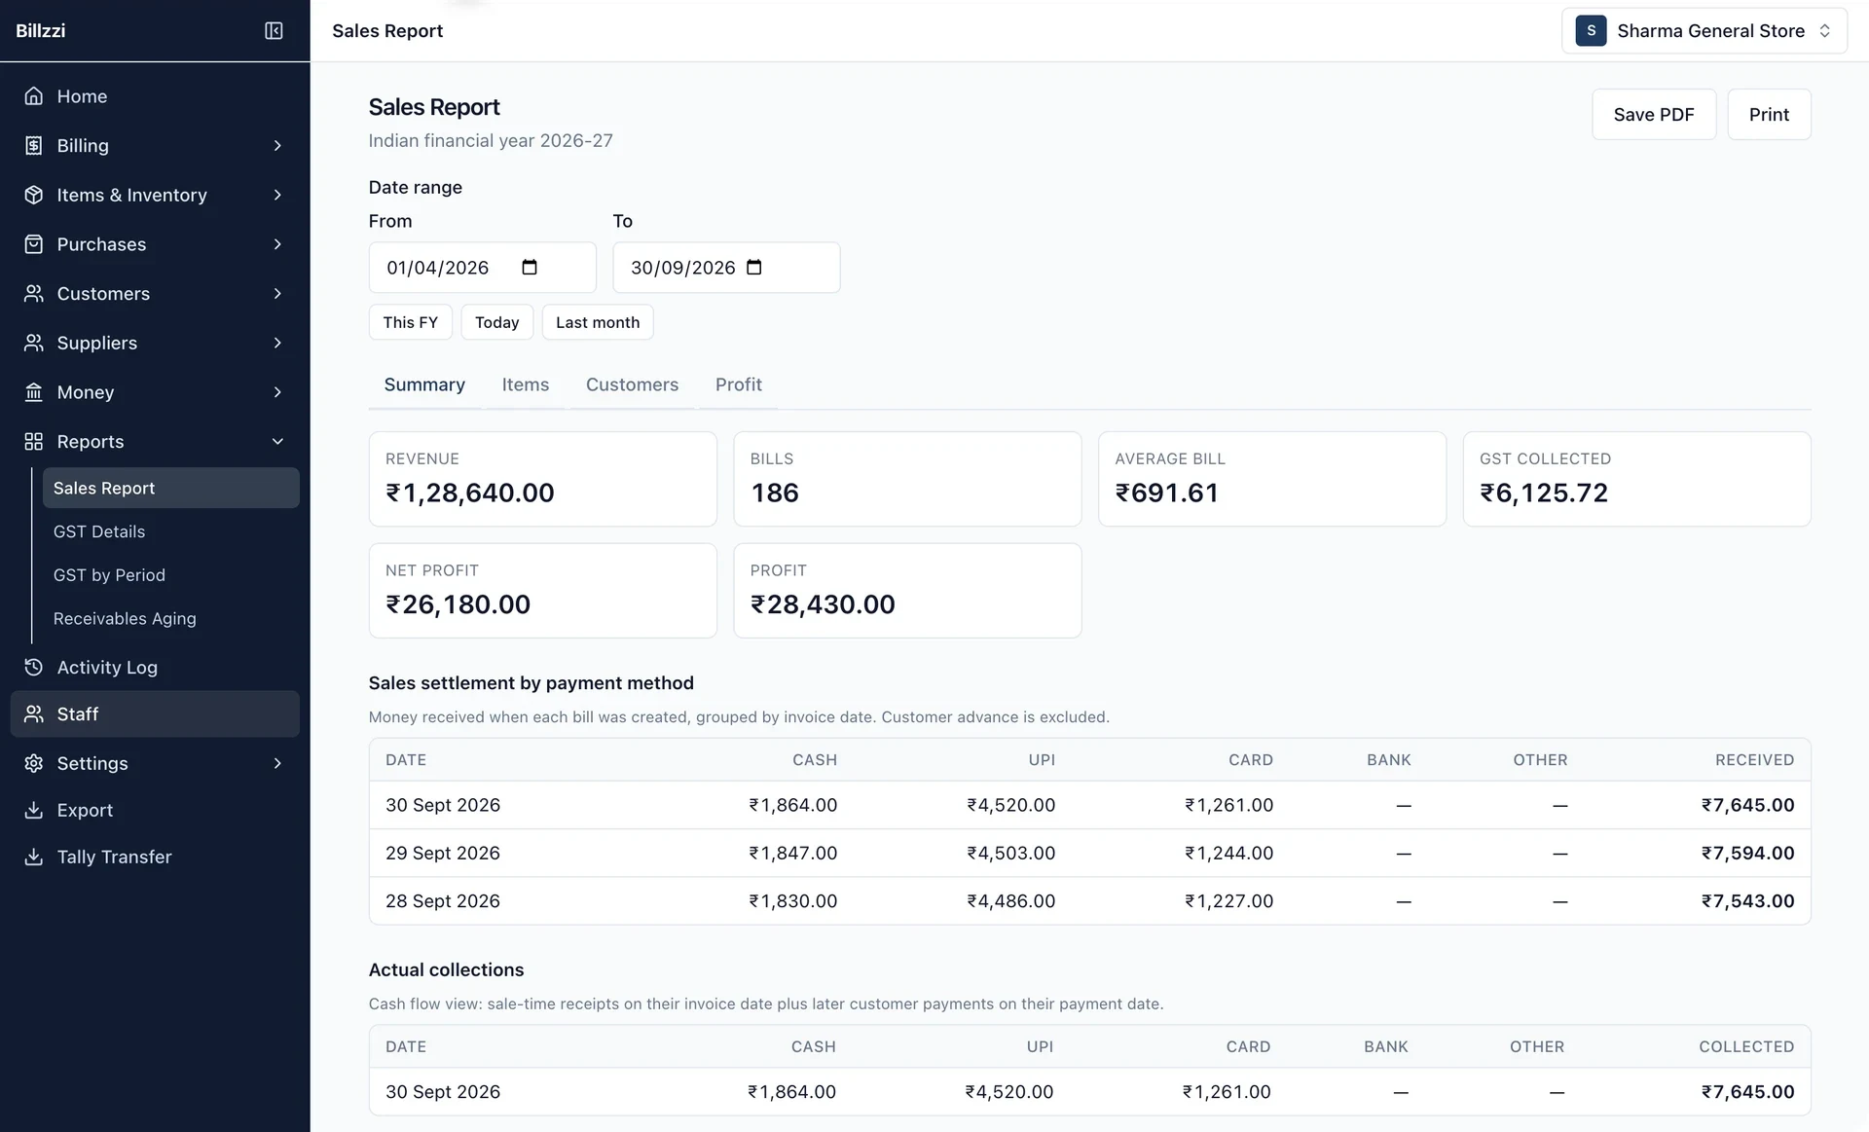Expand the Billing submenu chevron
The width and height of the screenshot is (1869, 1132).
(277, 146)
